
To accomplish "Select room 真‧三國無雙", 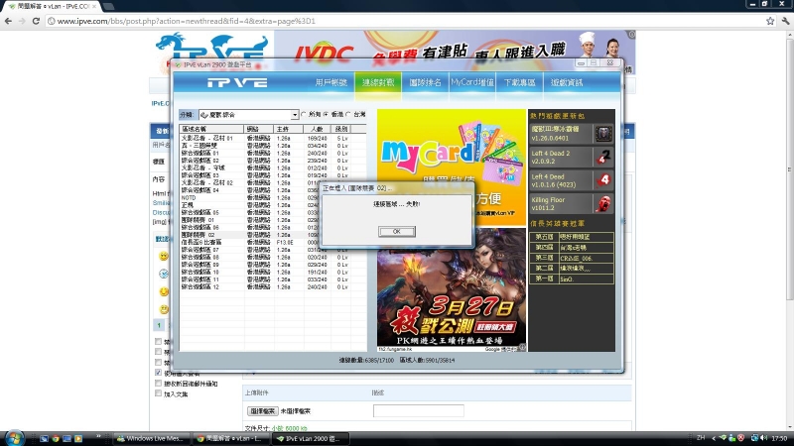I will coord(272,145).
